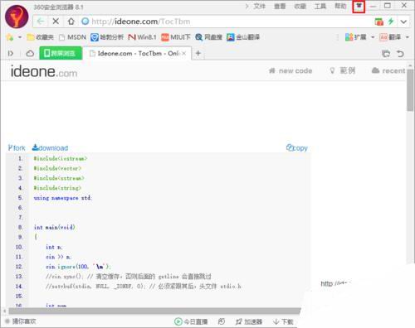Viewport: 415px width, 328px height.
Task: Toggle the sidebar panel icon left of tabs
Action: (x=11, y=53)
